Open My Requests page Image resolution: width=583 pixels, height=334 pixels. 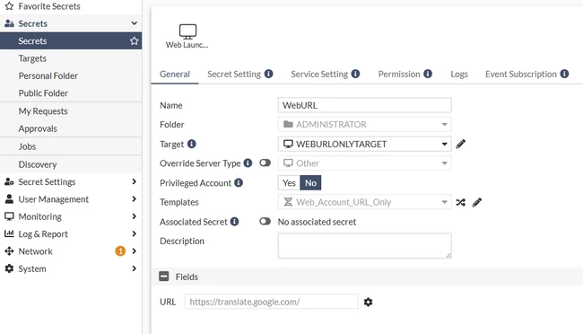[71, 111]
